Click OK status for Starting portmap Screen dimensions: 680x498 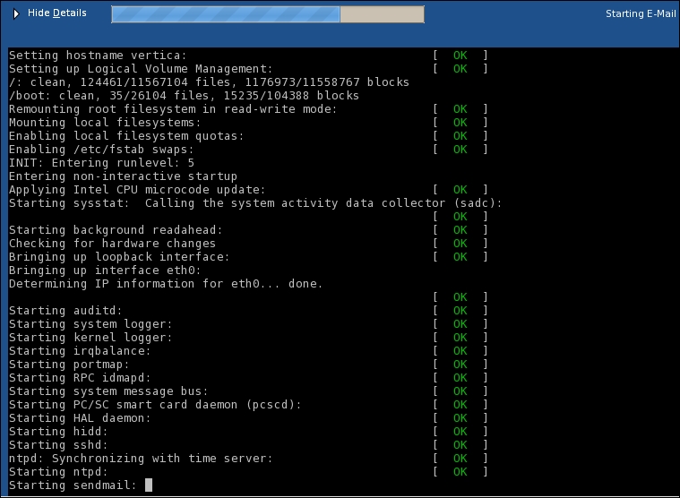click(461, 365)
